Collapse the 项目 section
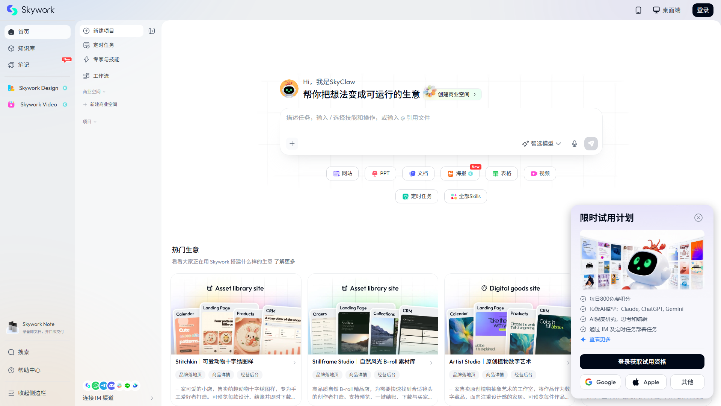721x406 pixels. (x=90, y=122)
